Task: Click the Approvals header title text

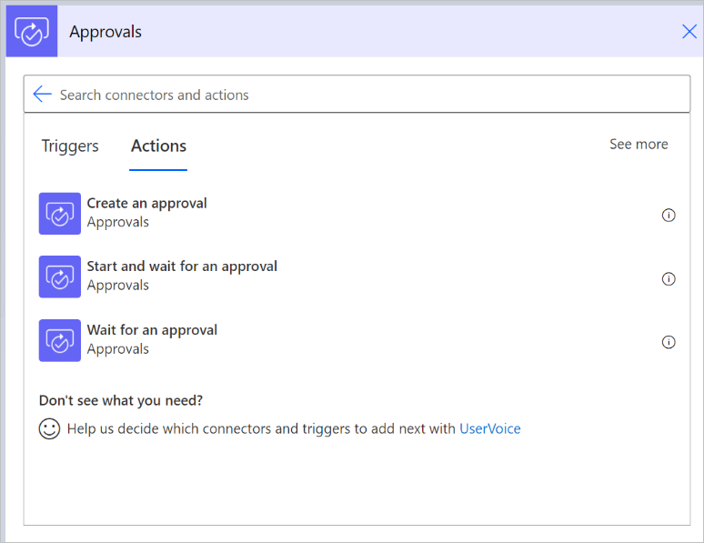Action: click(106, 32)
